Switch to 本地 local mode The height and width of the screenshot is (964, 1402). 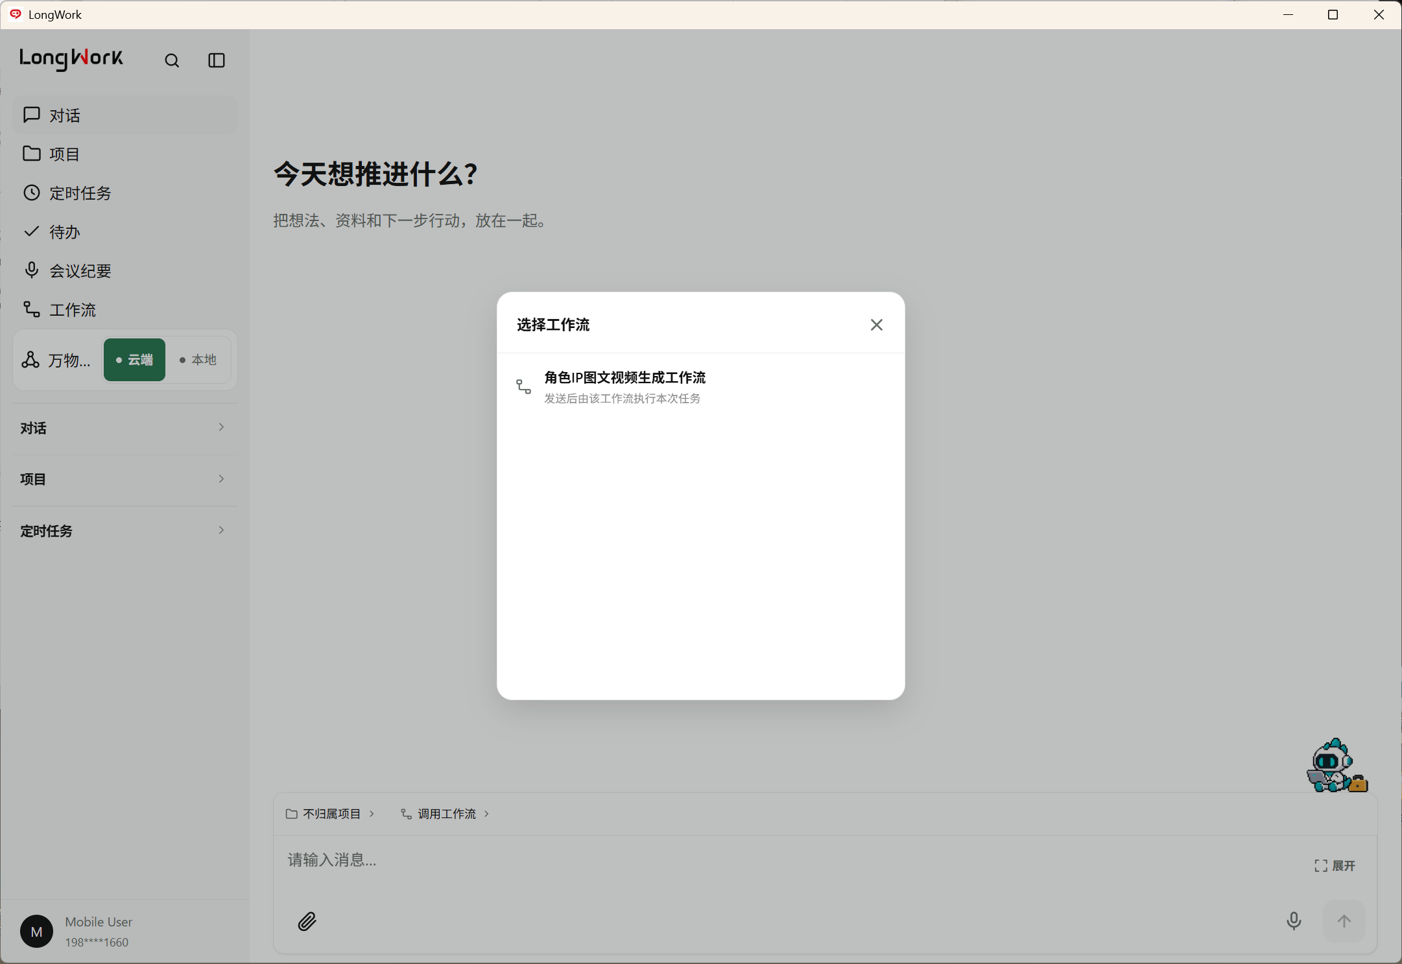[198, 360]
